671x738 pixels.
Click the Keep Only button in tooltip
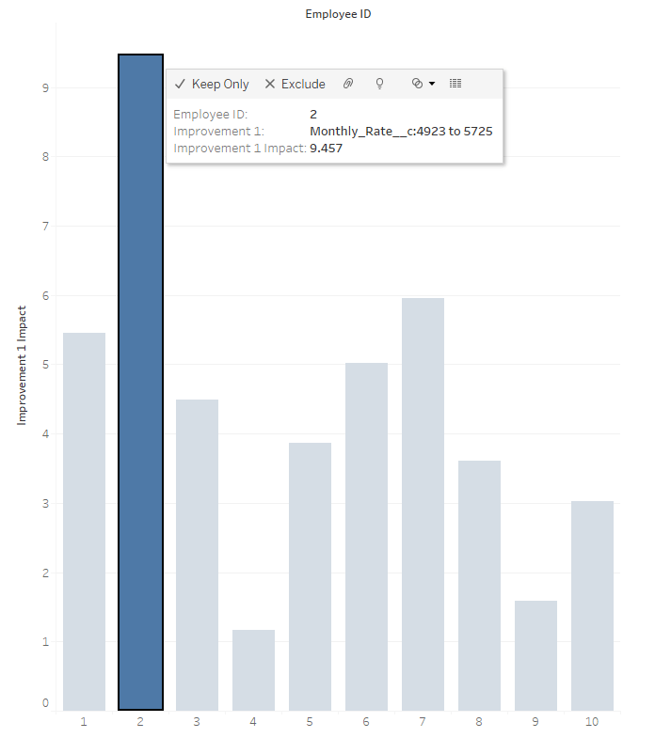[212, 84]
